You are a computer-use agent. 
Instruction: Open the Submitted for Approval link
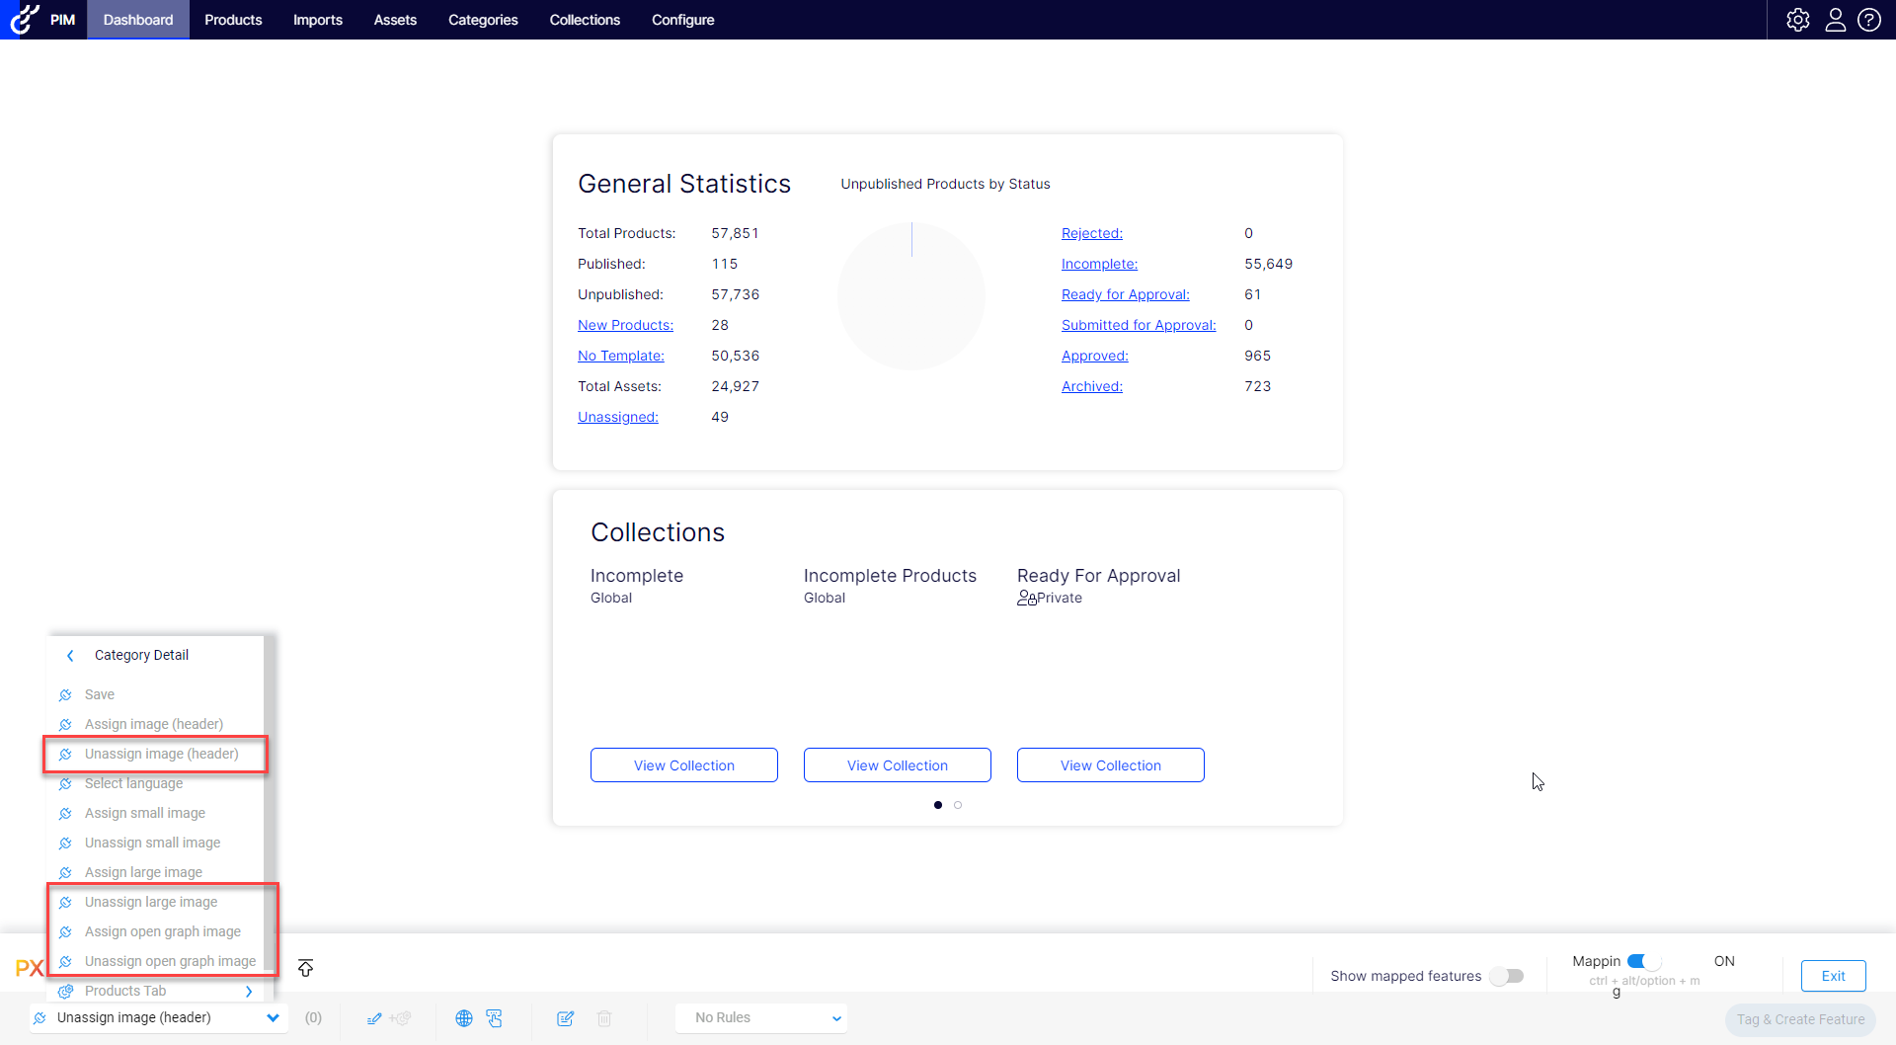coord(1139,325)
